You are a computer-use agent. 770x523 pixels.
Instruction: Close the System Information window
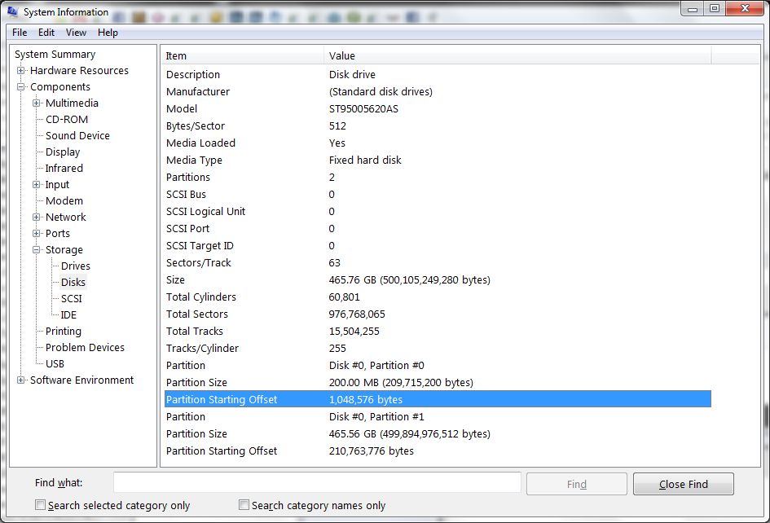coord(745,8)
